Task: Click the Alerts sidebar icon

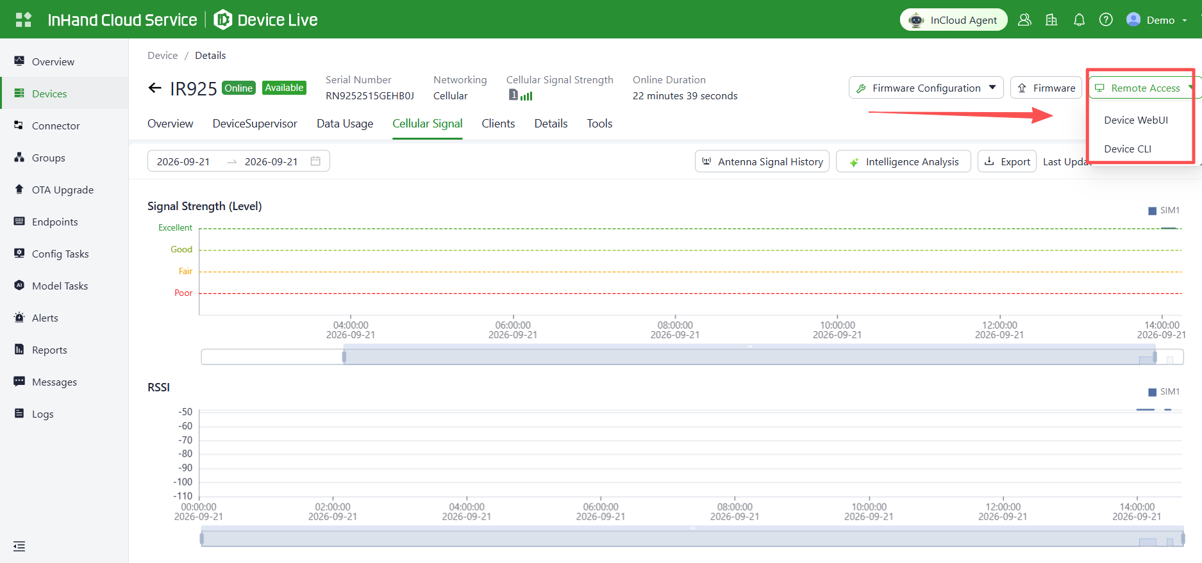Action: tap(19, 317)
